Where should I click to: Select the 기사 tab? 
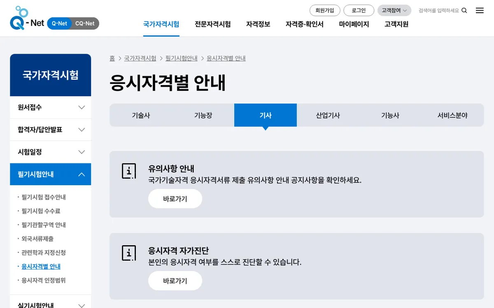pyautogui.click(x=266, y=115)
